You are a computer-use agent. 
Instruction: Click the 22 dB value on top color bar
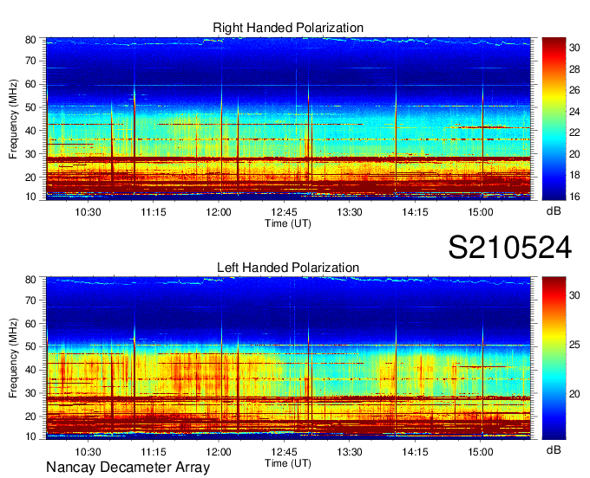[x=574, y=133]
